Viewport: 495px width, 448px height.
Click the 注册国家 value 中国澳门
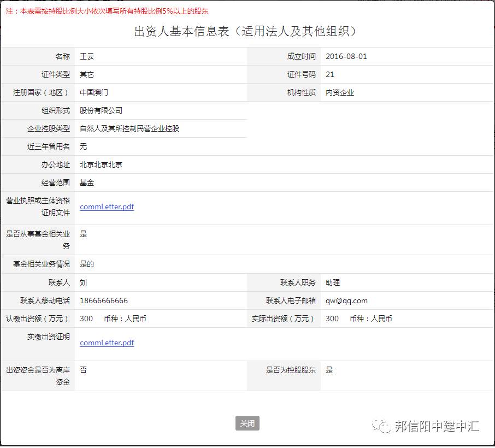click(94, 92)
